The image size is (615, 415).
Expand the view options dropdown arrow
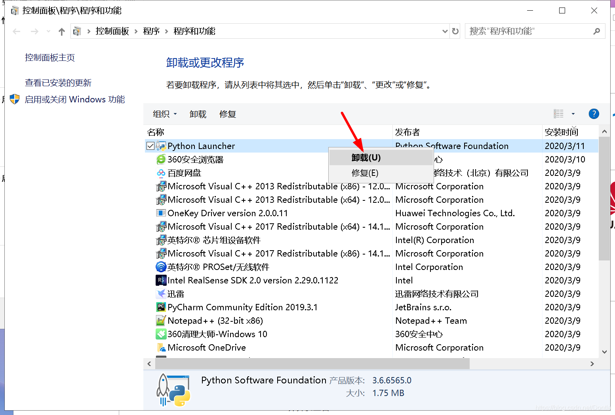[x=573, y=114]
